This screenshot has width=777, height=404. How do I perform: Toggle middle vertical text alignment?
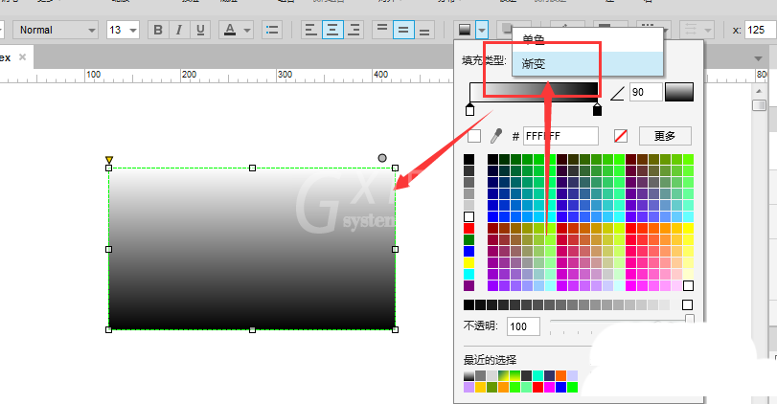[403, 30]
